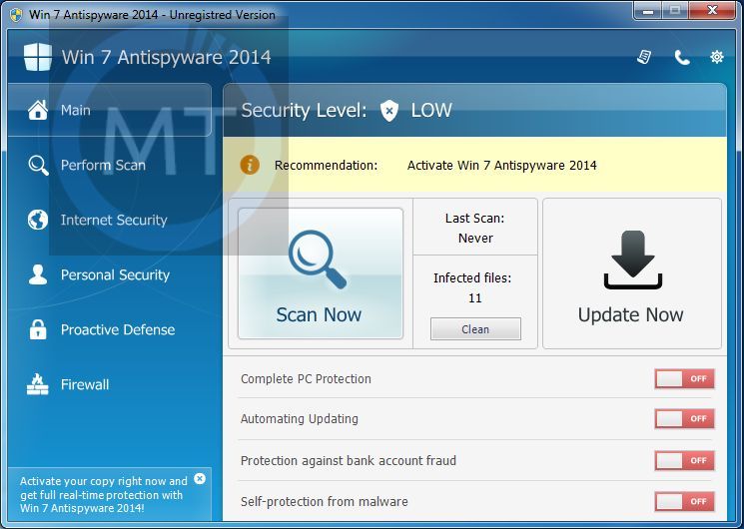Click the activate your copy notice text

[x=104, y=494]
